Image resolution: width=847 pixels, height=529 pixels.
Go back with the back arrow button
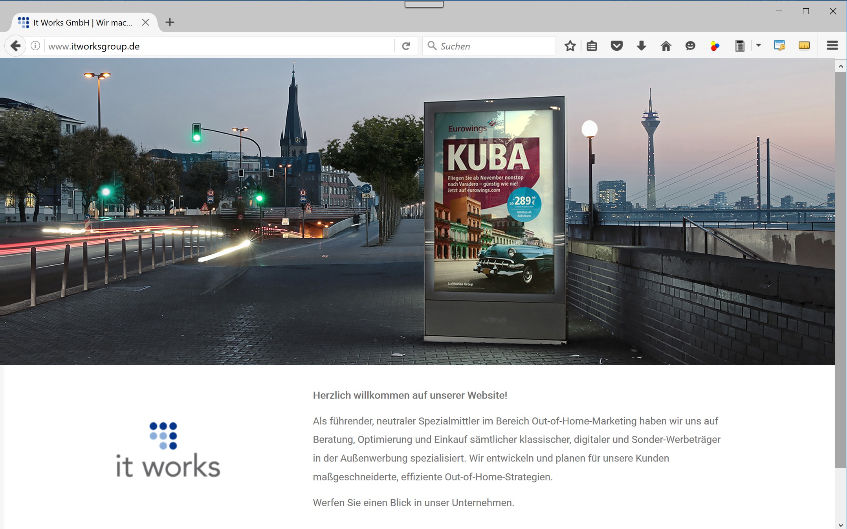15,46
